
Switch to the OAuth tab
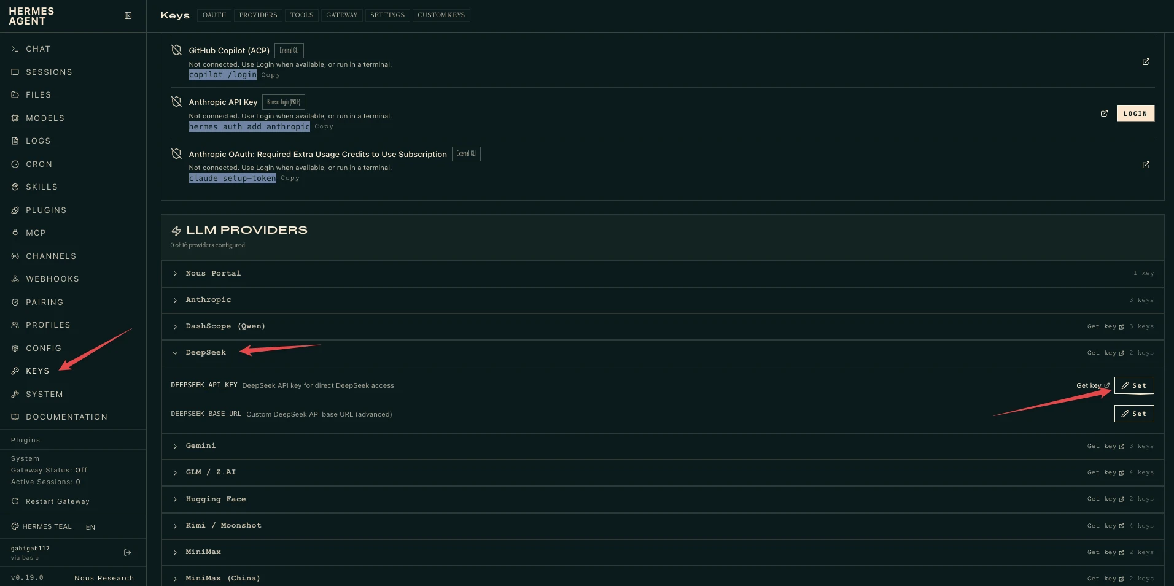click(x=214, y=15)
